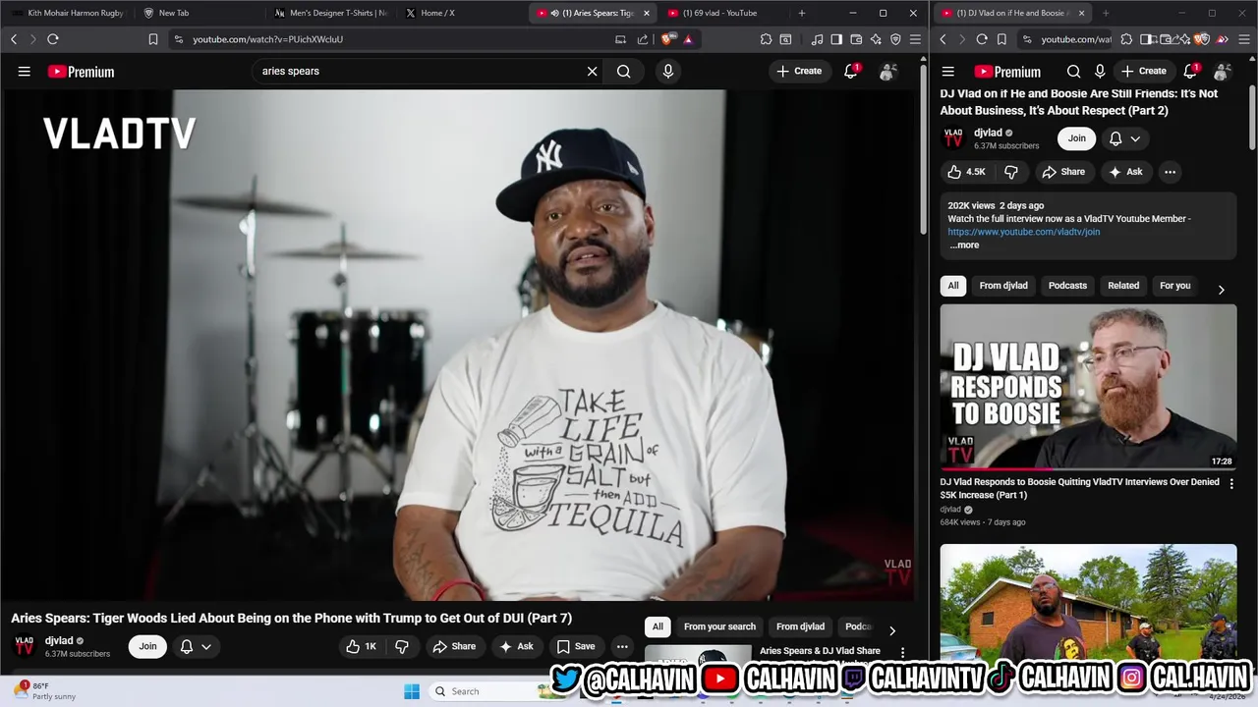The image size is (1258, 707).
Task: Like the Aries Spears video (1K)
Action: pyautogui.click(x=361, y=646)
